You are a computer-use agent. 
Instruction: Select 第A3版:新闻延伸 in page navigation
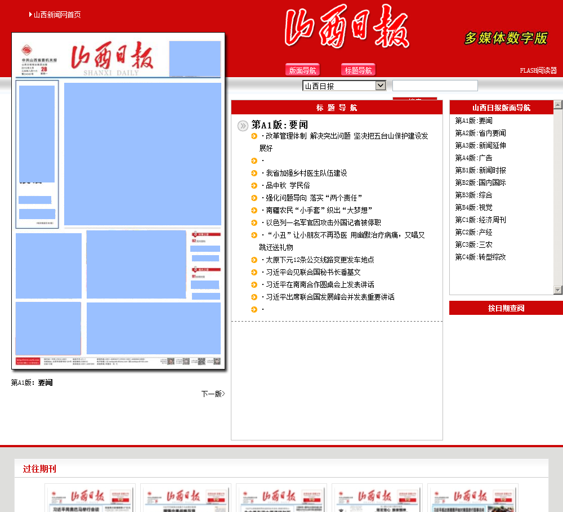[480, 145]
